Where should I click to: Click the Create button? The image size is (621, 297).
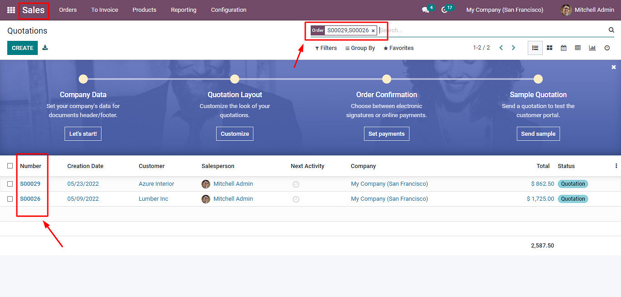tap(22, 48)
